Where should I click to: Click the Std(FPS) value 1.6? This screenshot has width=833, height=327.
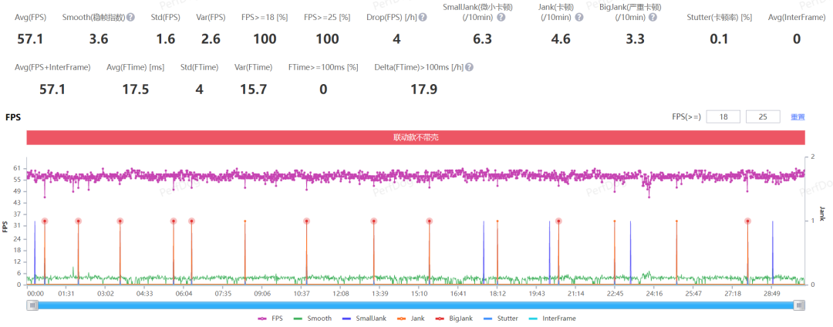tap(165, 39)
